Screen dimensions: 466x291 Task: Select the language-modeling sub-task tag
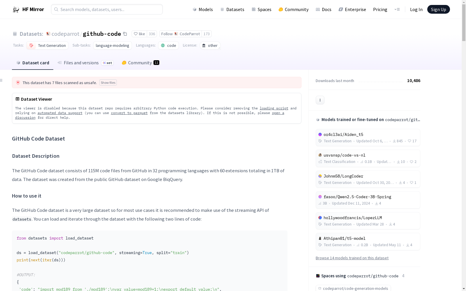112,45
